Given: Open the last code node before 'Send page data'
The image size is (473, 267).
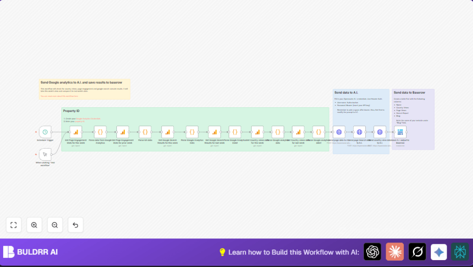Looking at the screenshot, I should 319,132.
